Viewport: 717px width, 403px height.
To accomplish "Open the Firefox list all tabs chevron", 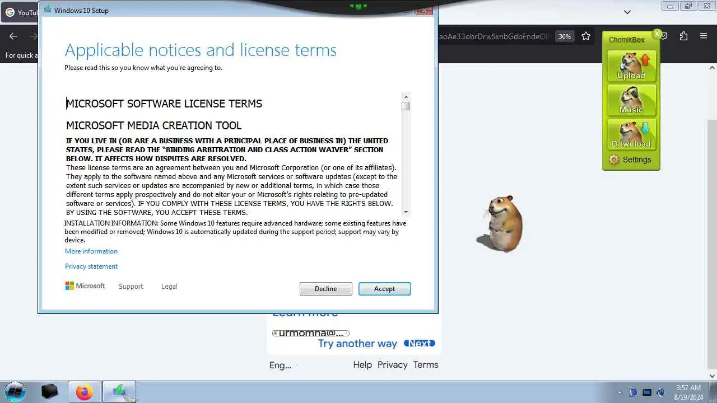I will point(627,12).
